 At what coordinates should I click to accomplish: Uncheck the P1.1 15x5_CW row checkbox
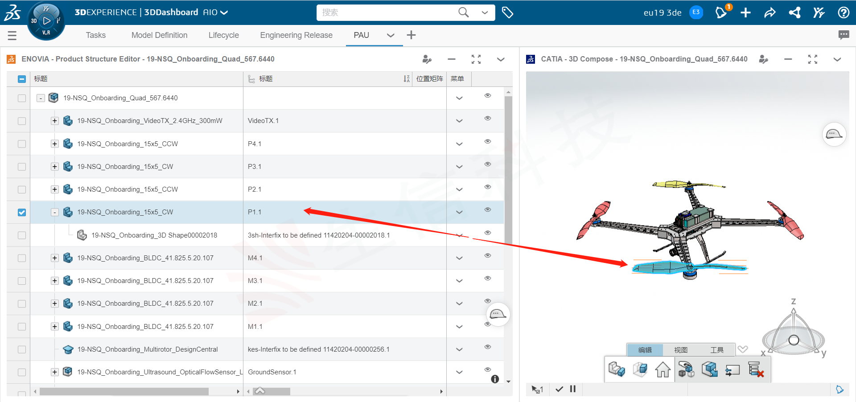click(x=22, y=212)
